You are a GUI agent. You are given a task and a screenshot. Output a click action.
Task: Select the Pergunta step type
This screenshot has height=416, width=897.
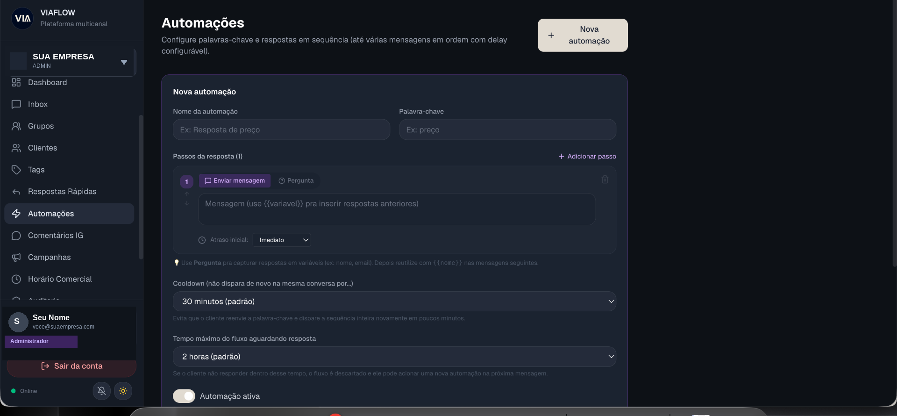coord(296,181)
